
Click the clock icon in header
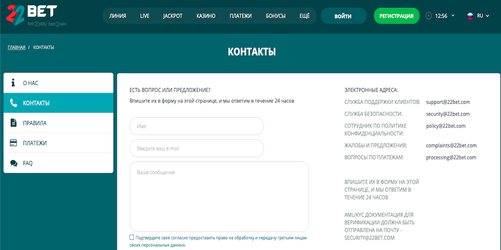pos(428,16)
